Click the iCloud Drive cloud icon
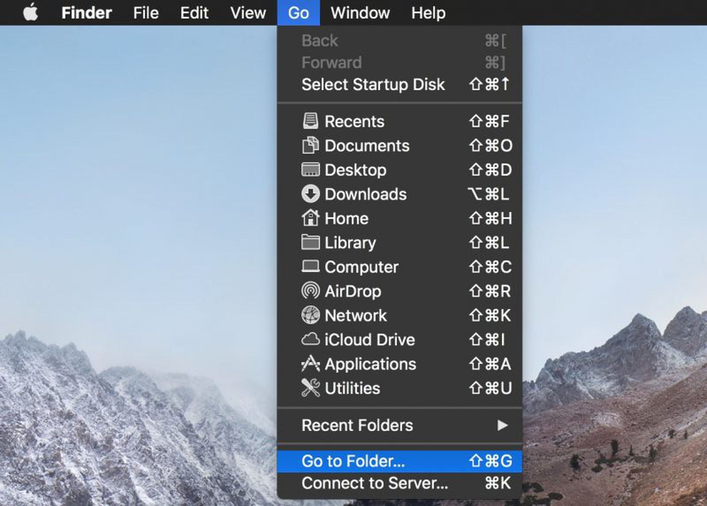Screen dimensions: 707x506 (x=310, y=340)
